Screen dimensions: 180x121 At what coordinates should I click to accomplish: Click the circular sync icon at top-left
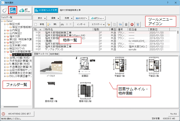[4, 10]
